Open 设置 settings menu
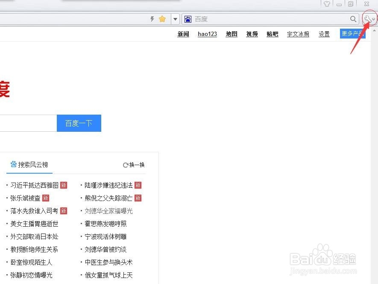Screen dimensions: 378x284 click(324, 34)
